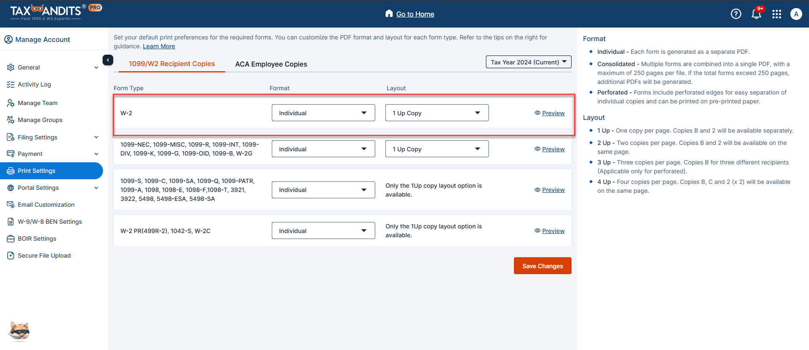Open the apps grid menu icon
The height and width of the screenshot is (350, 809).
click(777, 14)
